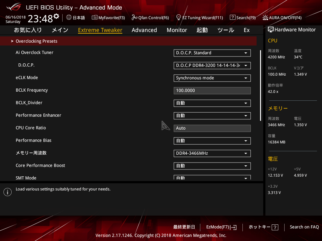322x241 pixels.
Task: Click the language globe icon
Action: click(x=69, y=18)
